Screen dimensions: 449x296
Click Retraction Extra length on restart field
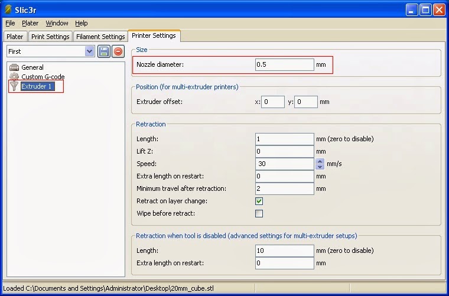click(285, 176)
